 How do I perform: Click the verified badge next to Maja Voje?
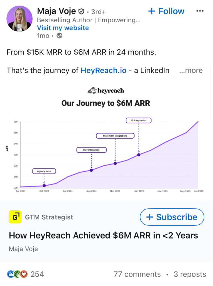tap(81, 11)
